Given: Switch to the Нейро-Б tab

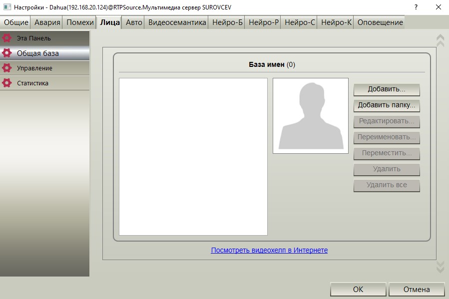Looking at the screenshot, I should 227,22.
